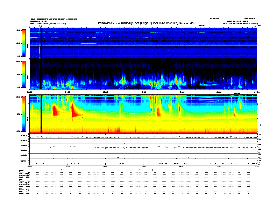
Task: Click the 16:00 label under the line plots
Action: tap(181, 167)
